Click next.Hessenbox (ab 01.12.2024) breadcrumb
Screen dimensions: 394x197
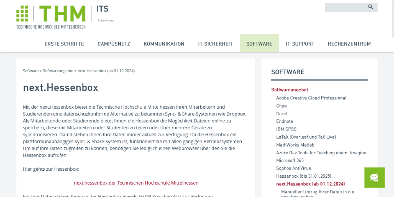[106, 71]
